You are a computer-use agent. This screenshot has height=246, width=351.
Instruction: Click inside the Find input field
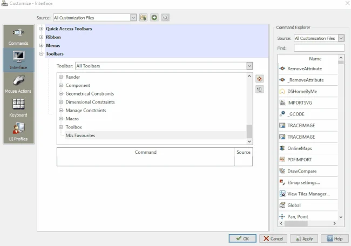319,48
